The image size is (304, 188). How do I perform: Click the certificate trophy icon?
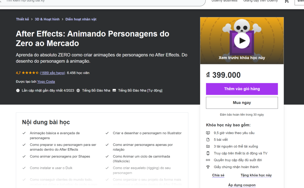point(208,167)
